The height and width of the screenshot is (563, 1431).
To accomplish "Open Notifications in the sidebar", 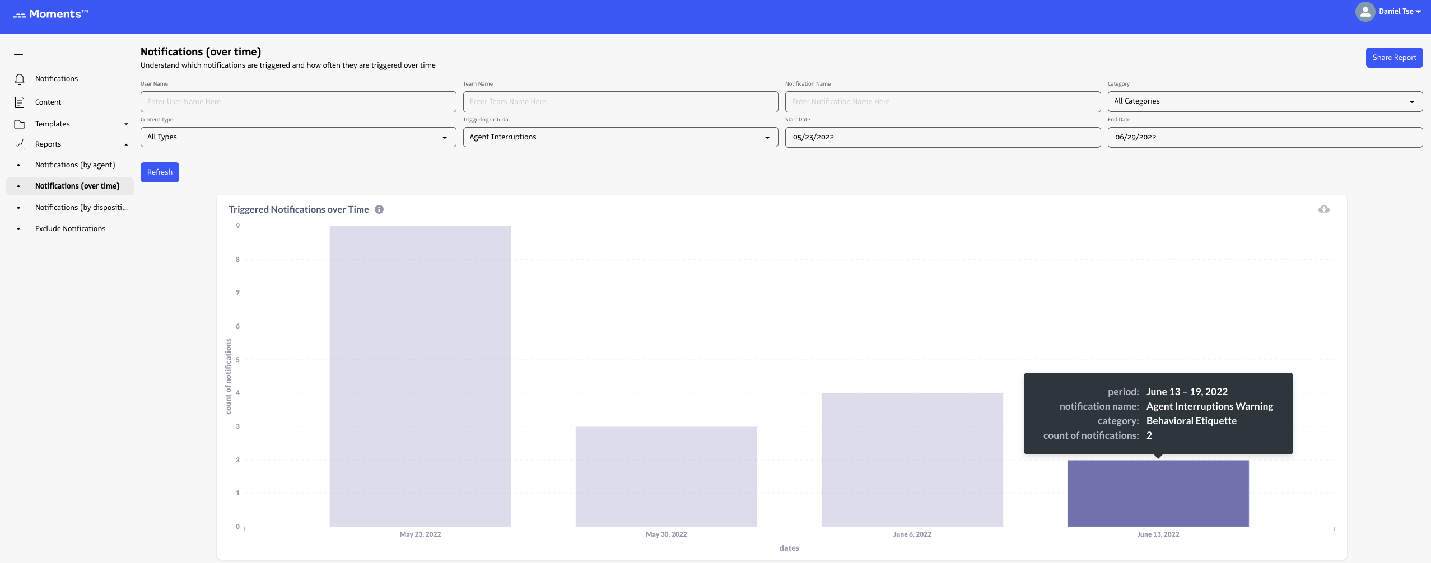I will click(57, 79).
